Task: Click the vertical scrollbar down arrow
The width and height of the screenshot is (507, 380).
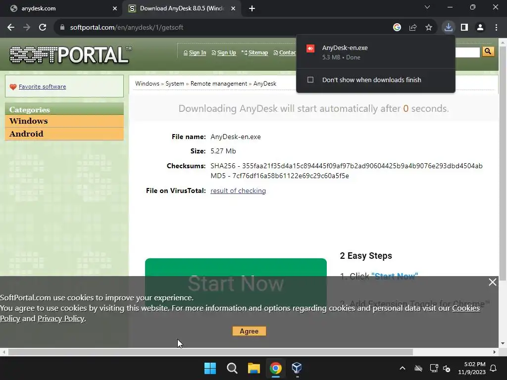Action: point(503,343)
